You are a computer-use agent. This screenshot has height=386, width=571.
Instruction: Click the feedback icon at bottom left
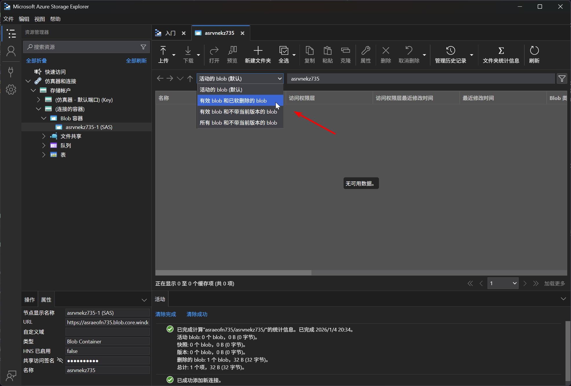coord(11,376)
